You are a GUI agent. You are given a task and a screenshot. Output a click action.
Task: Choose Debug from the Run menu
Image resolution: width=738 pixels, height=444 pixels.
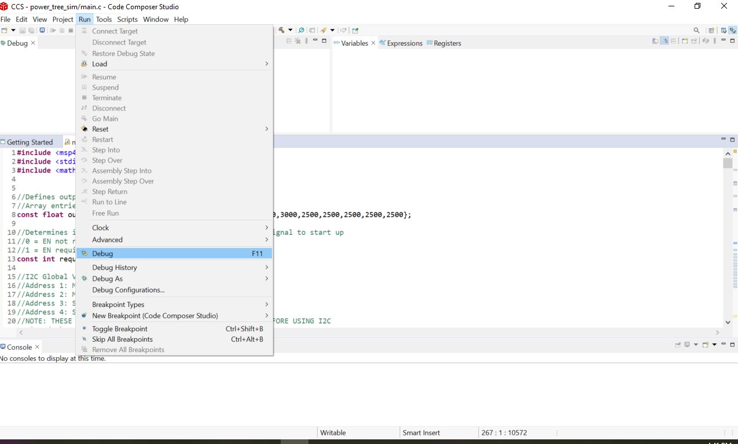[102, 254]
